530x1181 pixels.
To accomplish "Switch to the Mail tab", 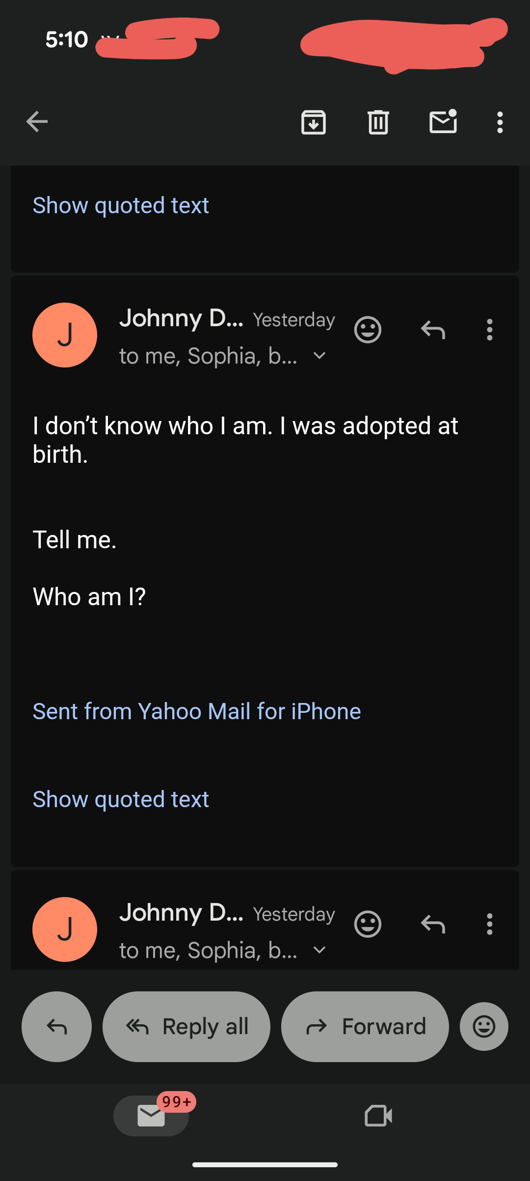I will pyautogui.click(x=151, y=1115).
